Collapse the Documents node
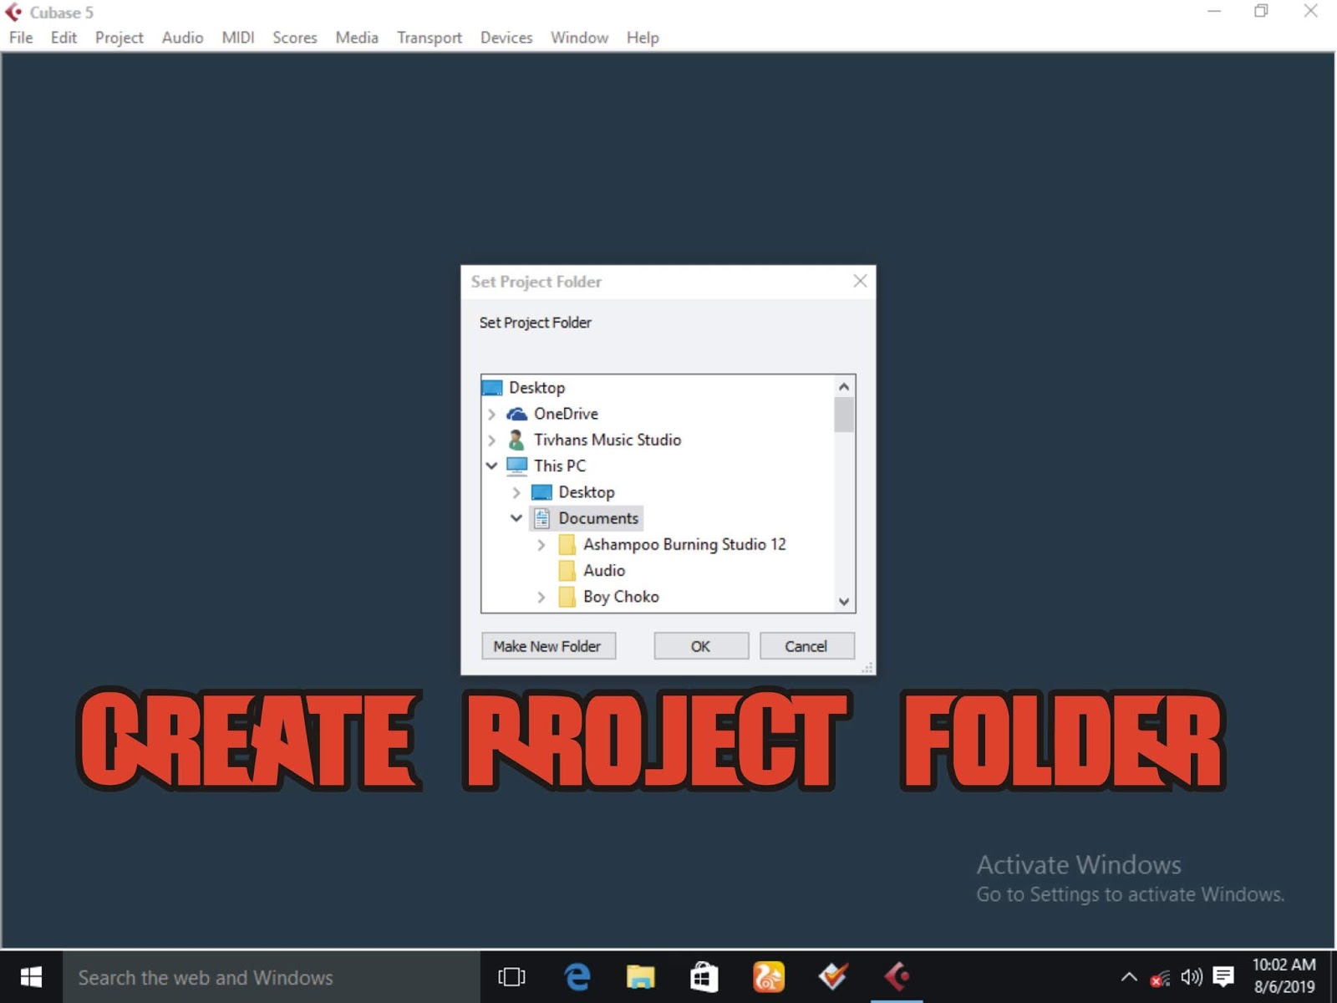This screenshot has width=1337, height=1003. [x=516, y=518]
